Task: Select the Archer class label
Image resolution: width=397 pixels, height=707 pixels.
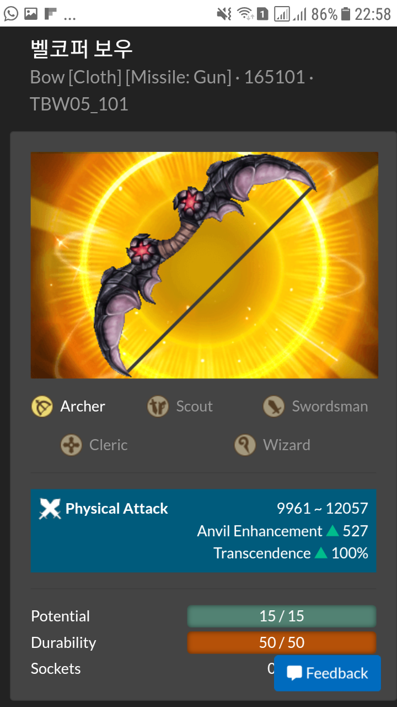Action: click(83, 407)
